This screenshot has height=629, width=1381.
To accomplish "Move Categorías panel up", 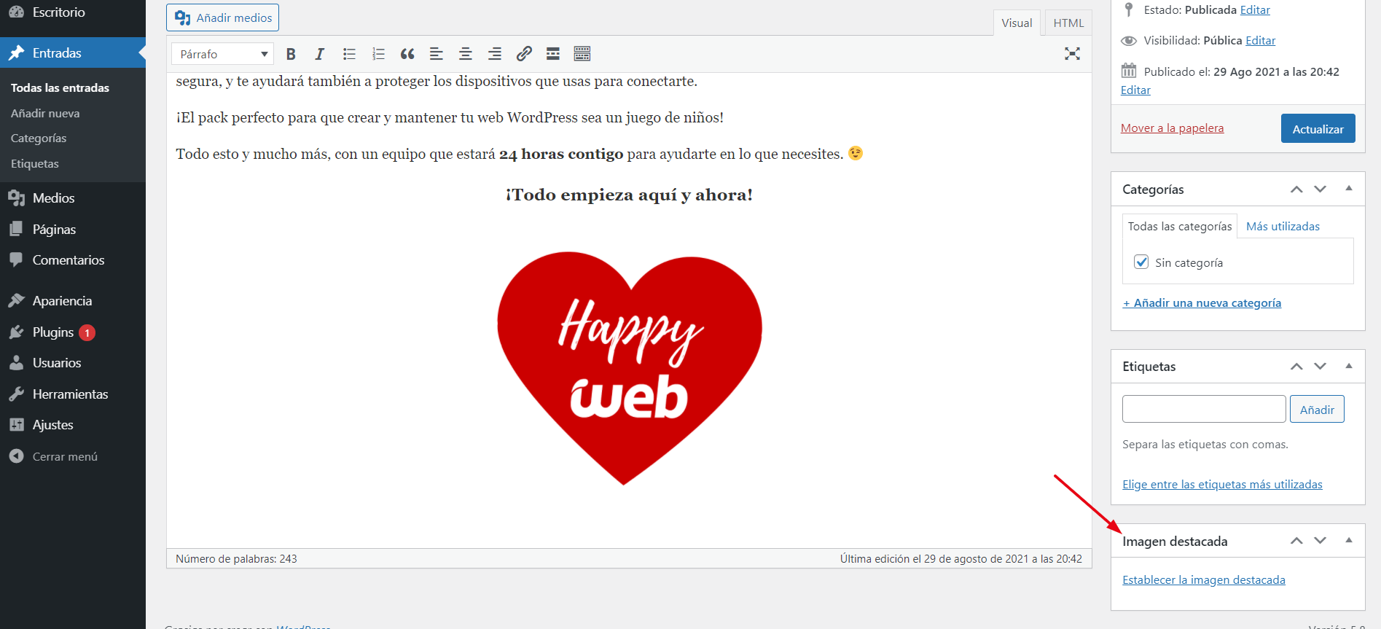I will click(1296, 190).
